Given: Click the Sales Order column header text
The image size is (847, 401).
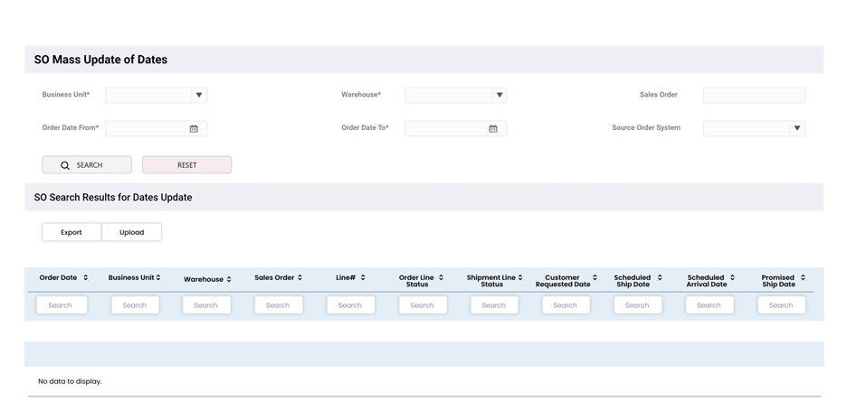Looking at the screenshot, I should (274, 277).
